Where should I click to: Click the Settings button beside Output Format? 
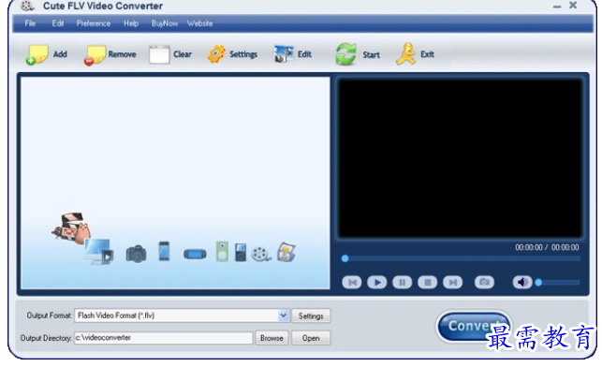click(311, 316)
